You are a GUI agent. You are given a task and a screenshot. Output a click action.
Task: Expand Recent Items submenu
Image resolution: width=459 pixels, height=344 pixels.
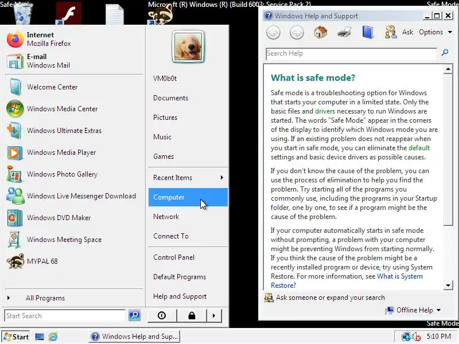[188, 178]
